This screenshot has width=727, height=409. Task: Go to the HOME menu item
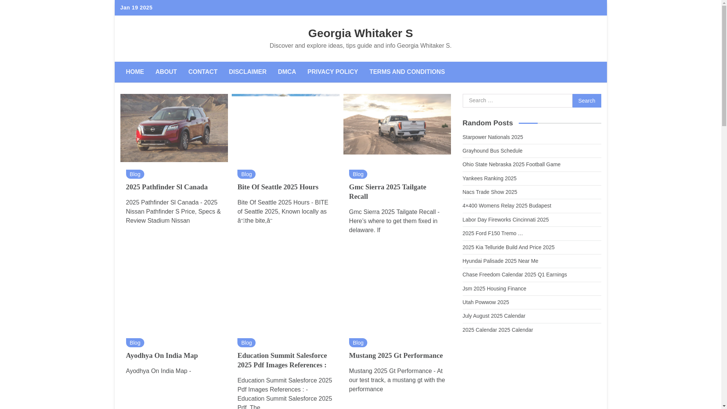click(135, 72)
